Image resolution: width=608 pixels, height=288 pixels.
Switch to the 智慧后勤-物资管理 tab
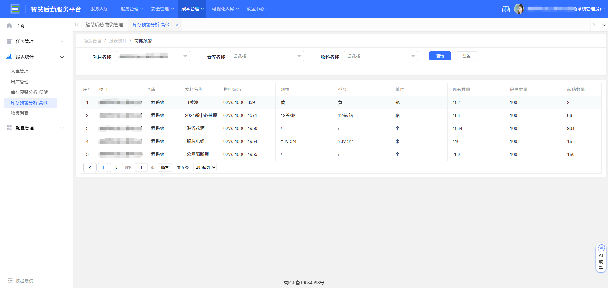click(104, 24)
